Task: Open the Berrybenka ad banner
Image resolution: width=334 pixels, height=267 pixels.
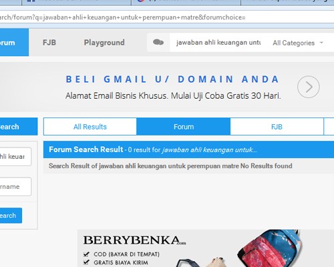Action: pos(206,248)
